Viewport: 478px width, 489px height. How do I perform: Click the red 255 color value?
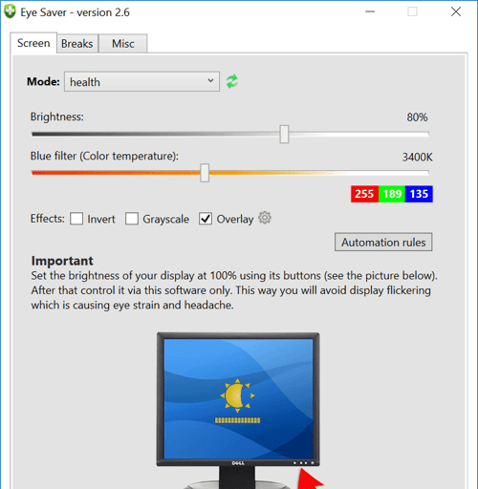pos(364,194)
